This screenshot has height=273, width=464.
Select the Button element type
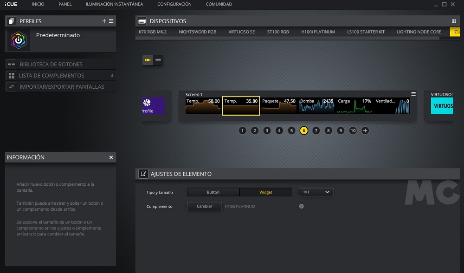point(213,192)
